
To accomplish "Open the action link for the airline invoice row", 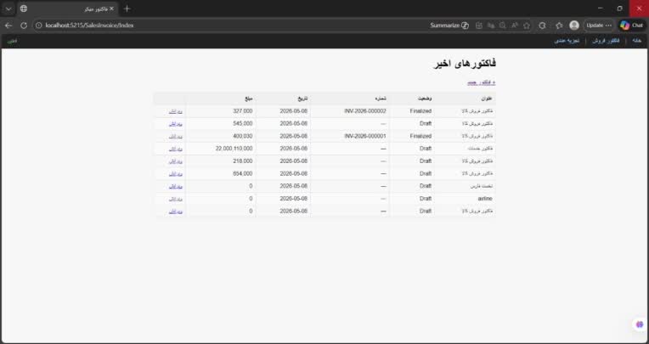I will (x=176, y=199).
